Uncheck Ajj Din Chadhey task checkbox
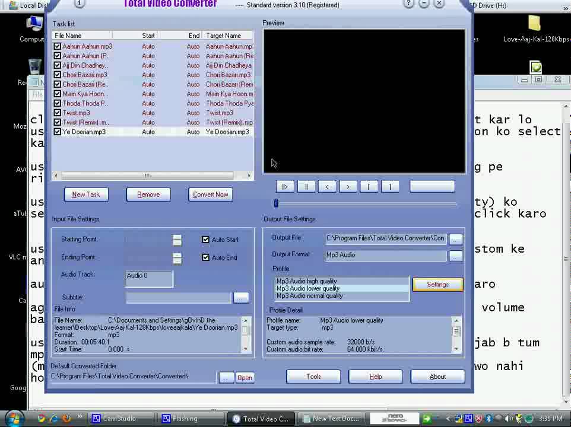Screen dimensions: 571x427 point(57,65)
